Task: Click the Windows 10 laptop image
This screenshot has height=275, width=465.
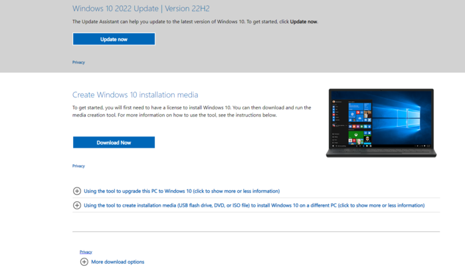Action: (x=381, y=123)
